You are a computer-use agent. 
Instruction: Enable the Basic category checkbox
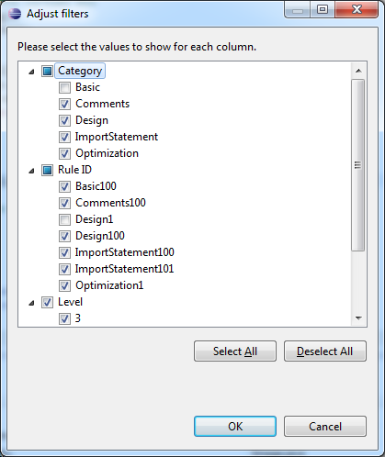coord(64,87)
